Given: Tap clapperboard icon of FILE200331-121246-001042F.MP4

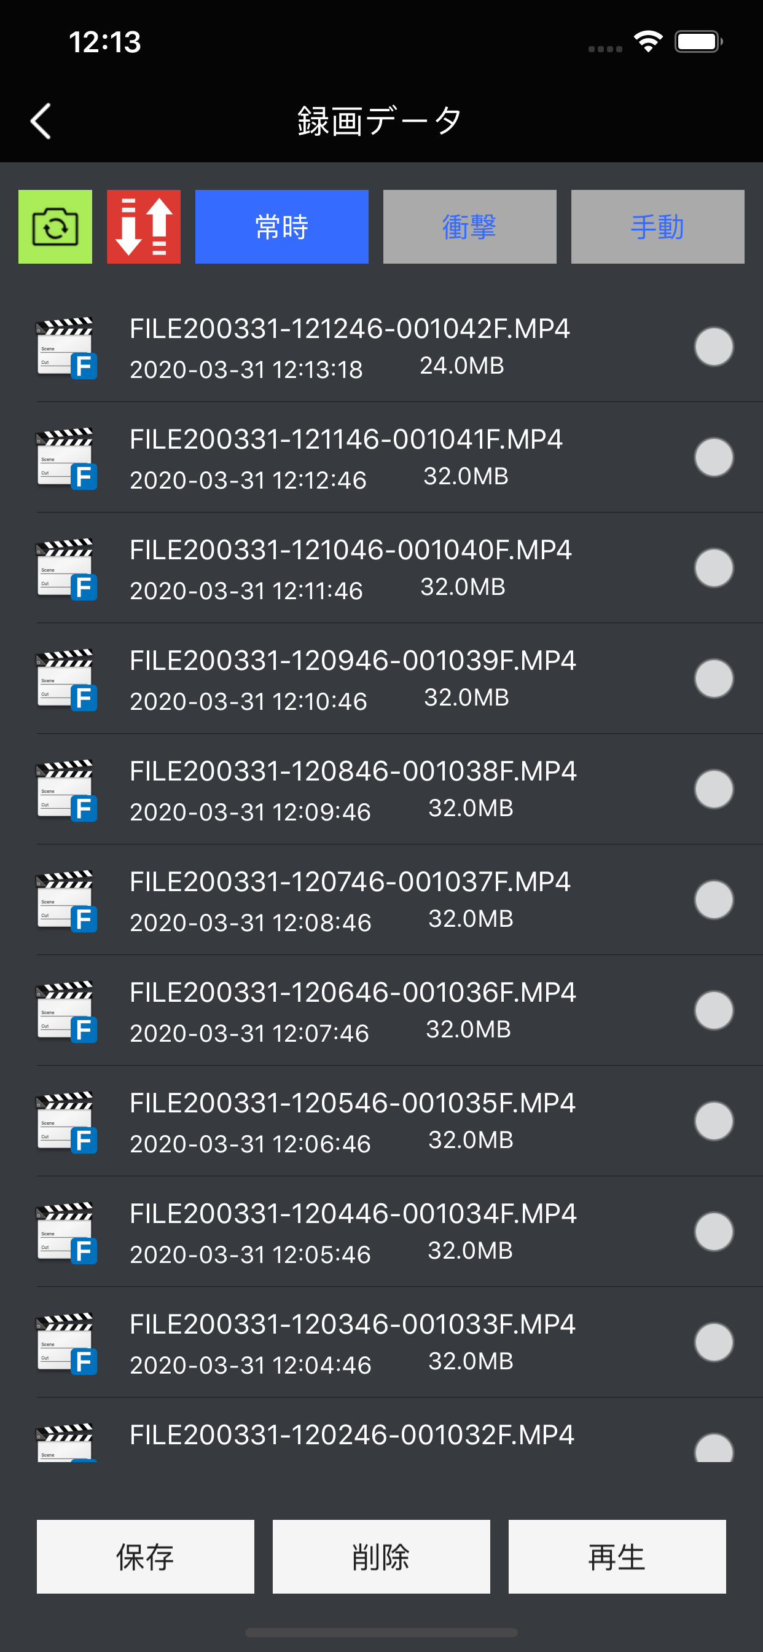Looking at the screenshot, I should [x=66, y=348].
